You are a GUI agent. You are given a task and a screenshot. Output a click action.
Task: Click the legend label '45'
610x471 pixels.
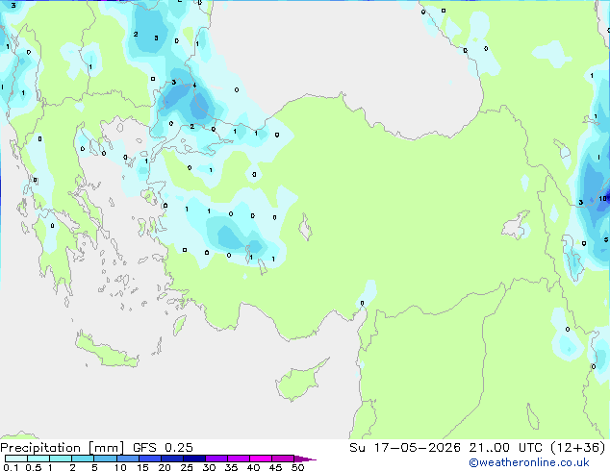(x=275, y=467)
